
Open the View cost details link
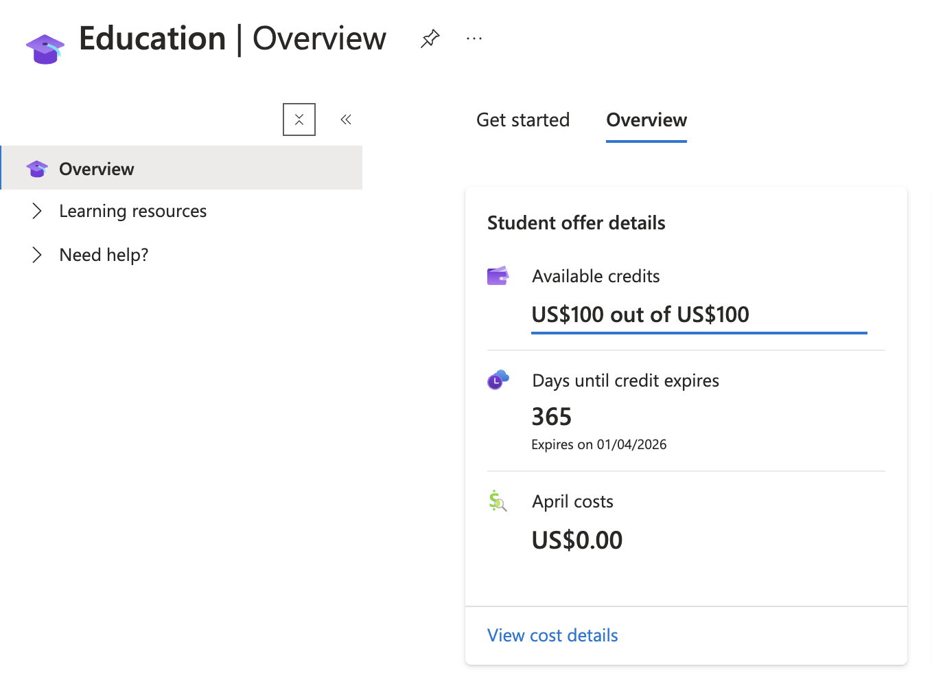(x=552, y=635)
